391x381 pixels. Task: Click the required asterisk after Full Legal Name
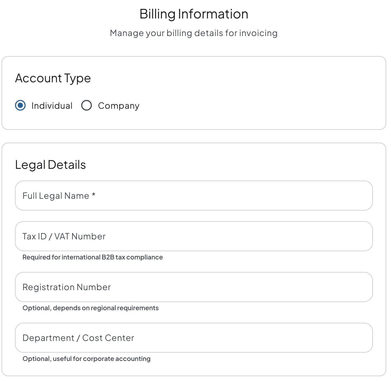coord(93,195)
